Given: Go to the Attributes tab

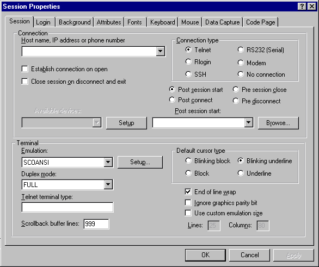Looking at the screenshot, I should click(x=109, y=22).
